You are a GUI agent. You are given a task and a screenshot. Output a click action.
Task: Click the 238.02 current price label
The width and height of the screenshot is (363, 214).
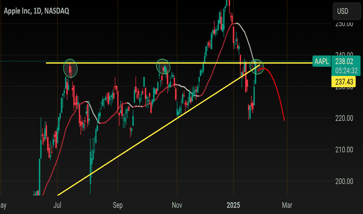point(344,61)
